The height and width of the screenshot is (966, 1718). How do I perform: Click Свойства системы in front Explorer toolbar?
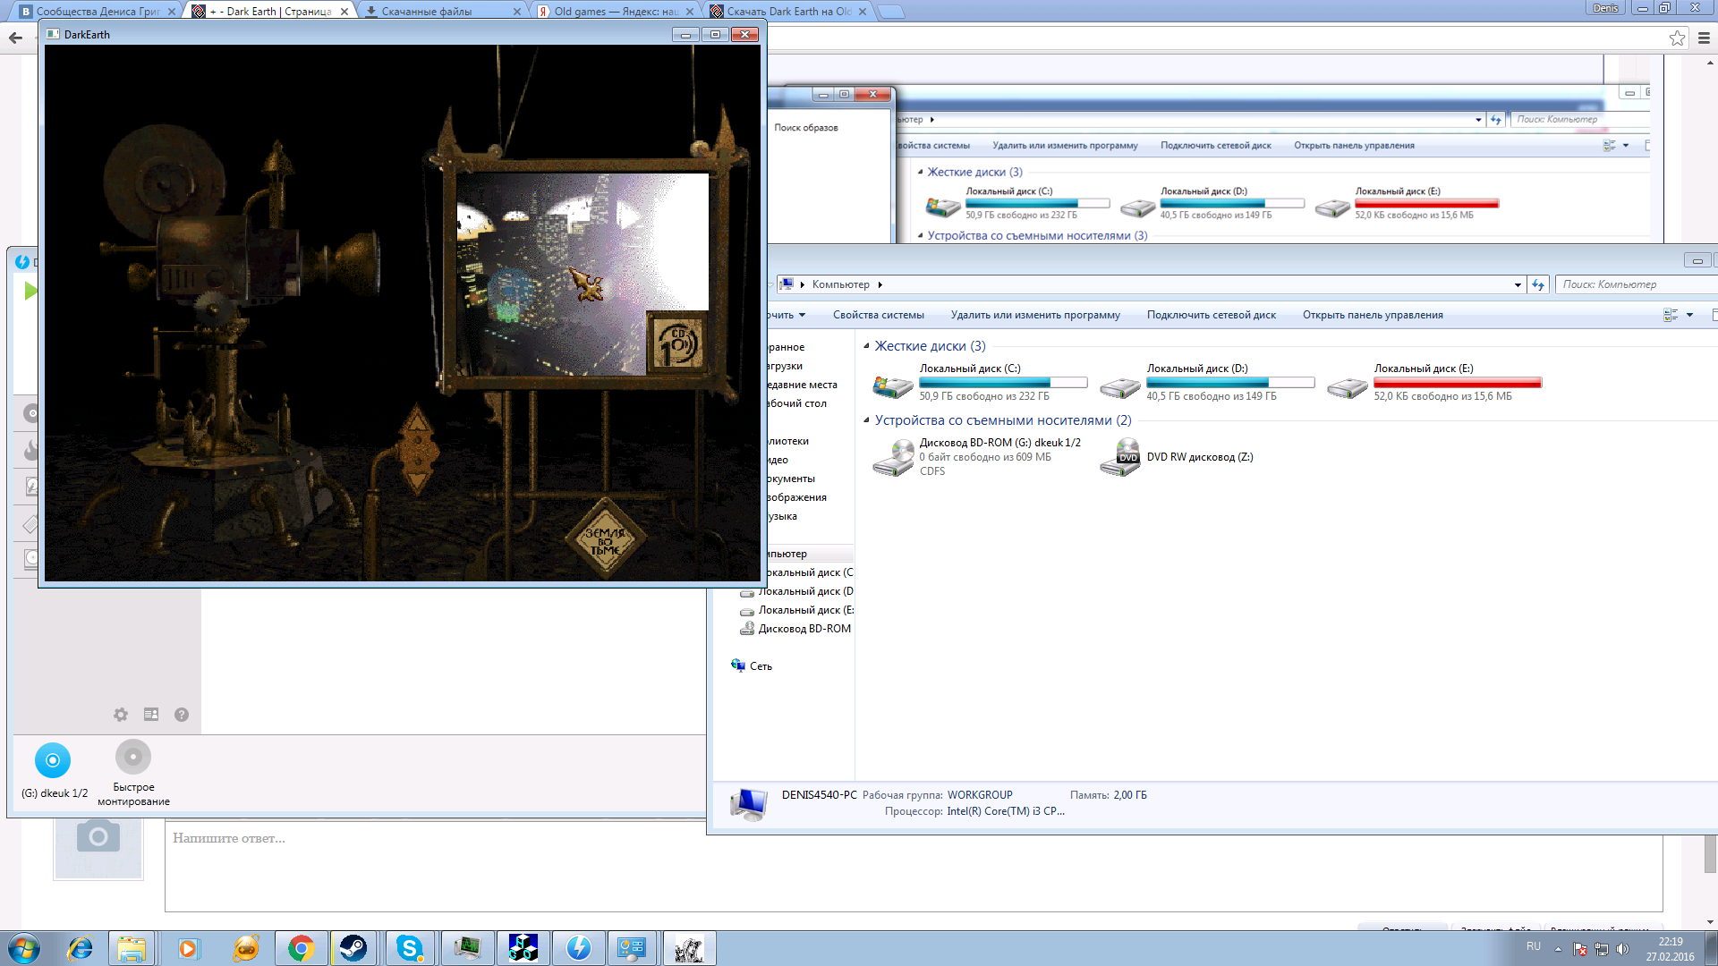coord(879,315)
